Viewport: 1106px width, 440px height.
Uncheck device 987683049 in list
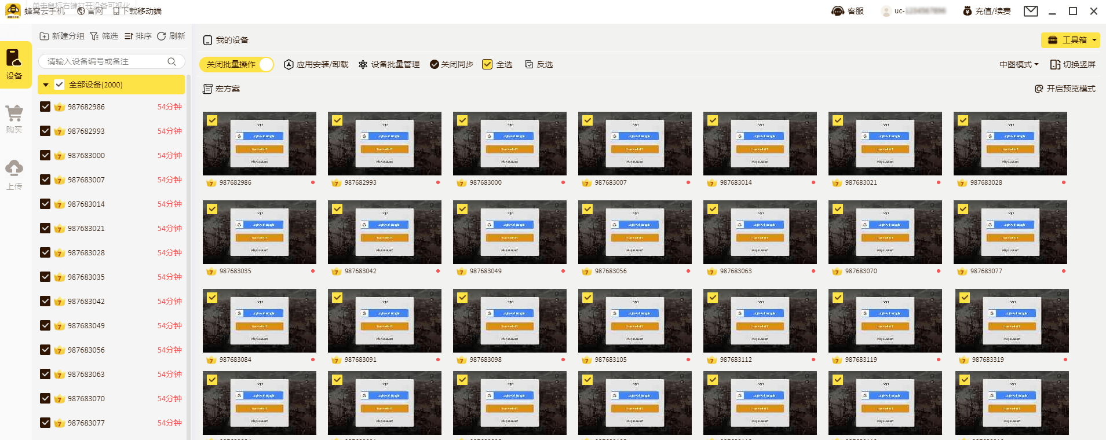click(45, 325)
